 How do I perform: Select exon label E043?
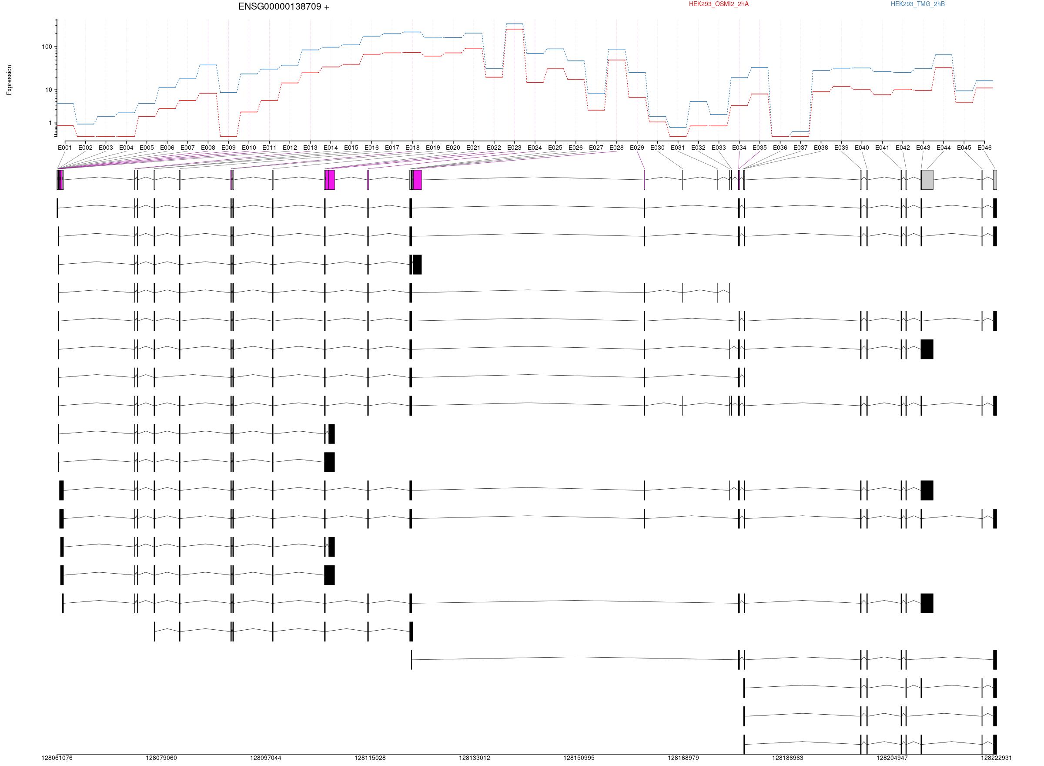923,148
